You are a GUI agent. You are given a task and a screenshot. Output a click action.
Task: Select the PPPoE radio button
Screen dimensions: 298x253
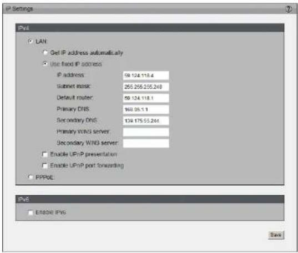tap(30, 177)
